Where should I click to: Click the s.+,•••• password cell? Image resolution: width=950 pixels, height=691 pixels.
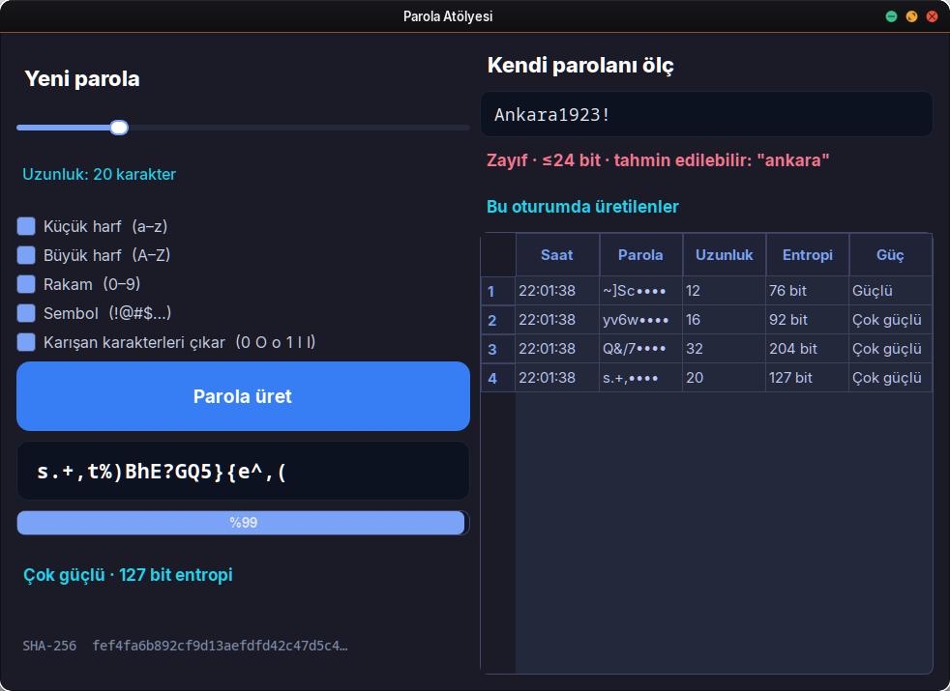coord(641,378)
